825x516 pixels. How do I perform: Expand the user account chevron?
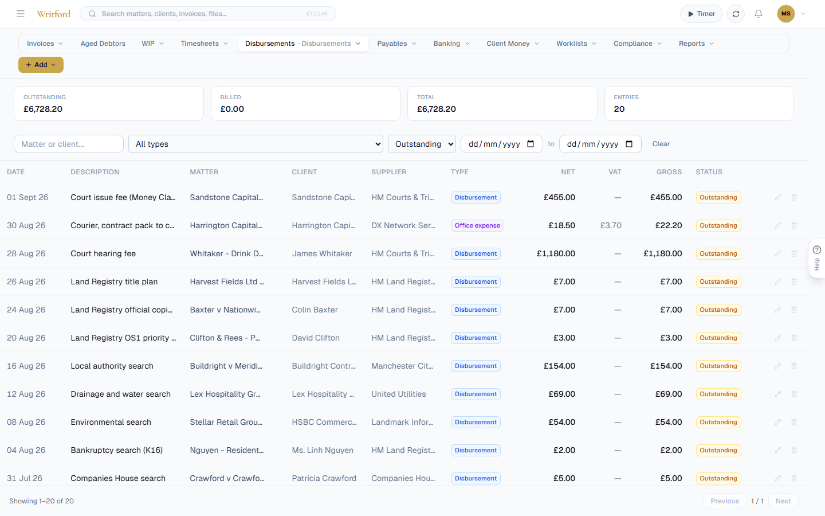click(803, 14)
